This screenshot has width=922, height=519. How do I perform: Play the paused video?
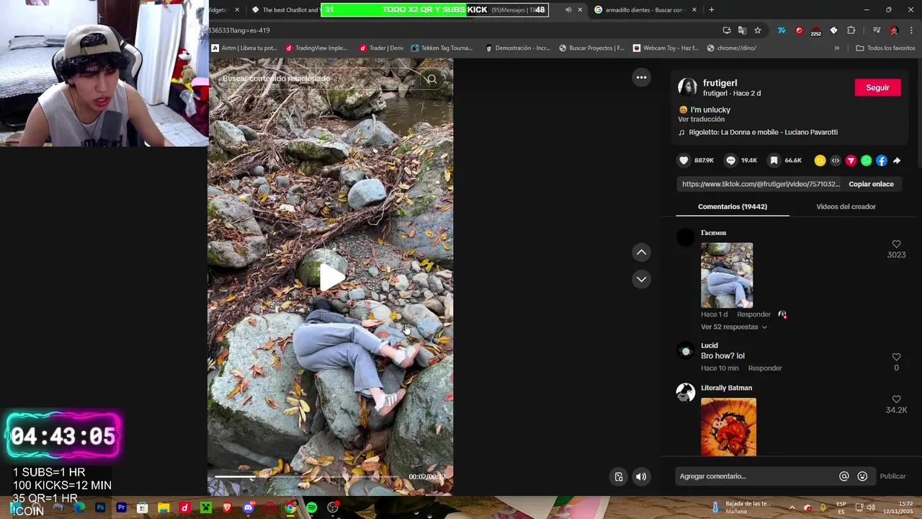[331, 277]
